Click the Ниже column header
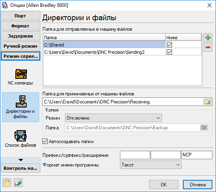 tap(183, 38)
